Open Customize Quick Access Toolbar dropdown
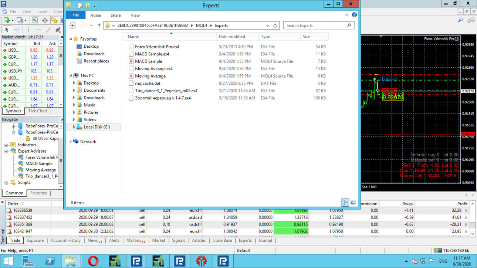Screen dimensions: 477x268 pos(94,6)
